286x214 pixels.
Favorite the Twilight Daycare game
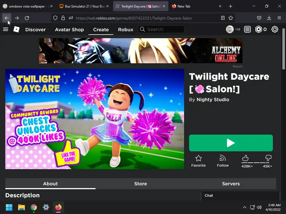pos(199,161)
